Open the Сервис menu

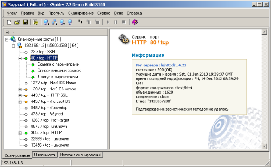pos(103,13)
